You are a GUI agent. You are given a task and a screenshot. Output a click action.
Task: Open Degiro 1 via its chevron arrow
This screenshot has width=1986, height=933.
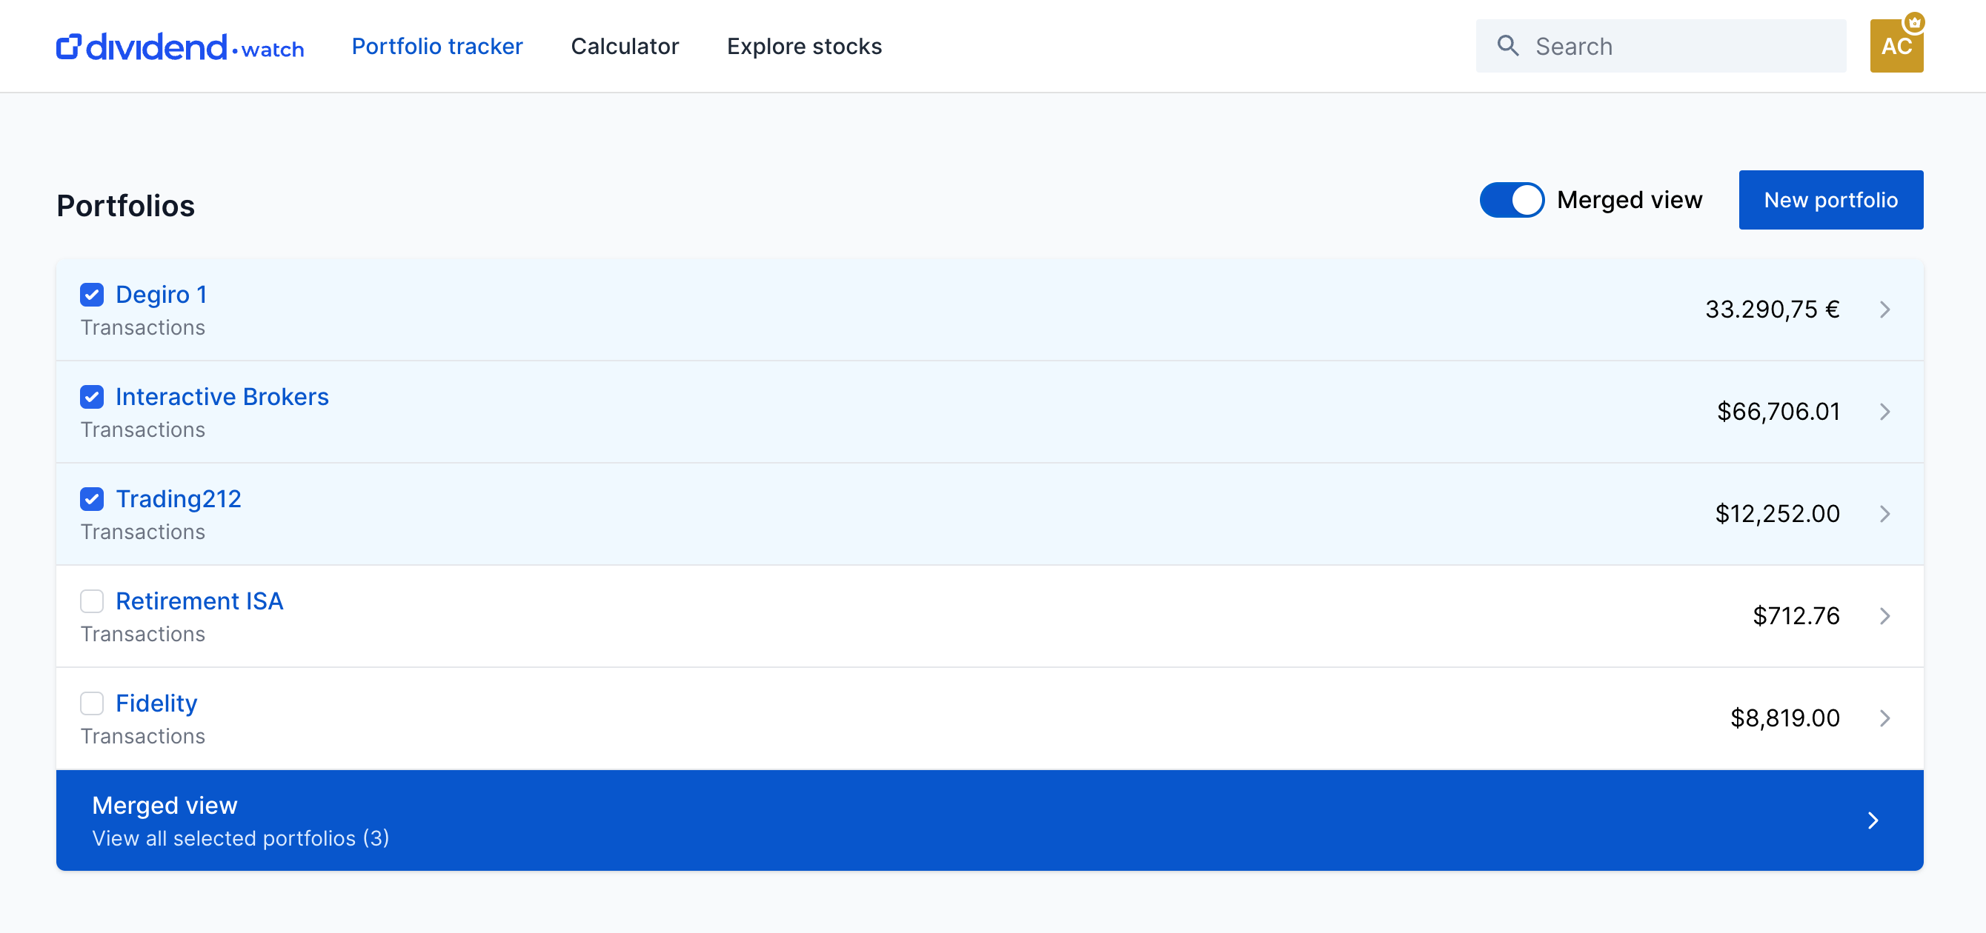[x=1884, y=310]
